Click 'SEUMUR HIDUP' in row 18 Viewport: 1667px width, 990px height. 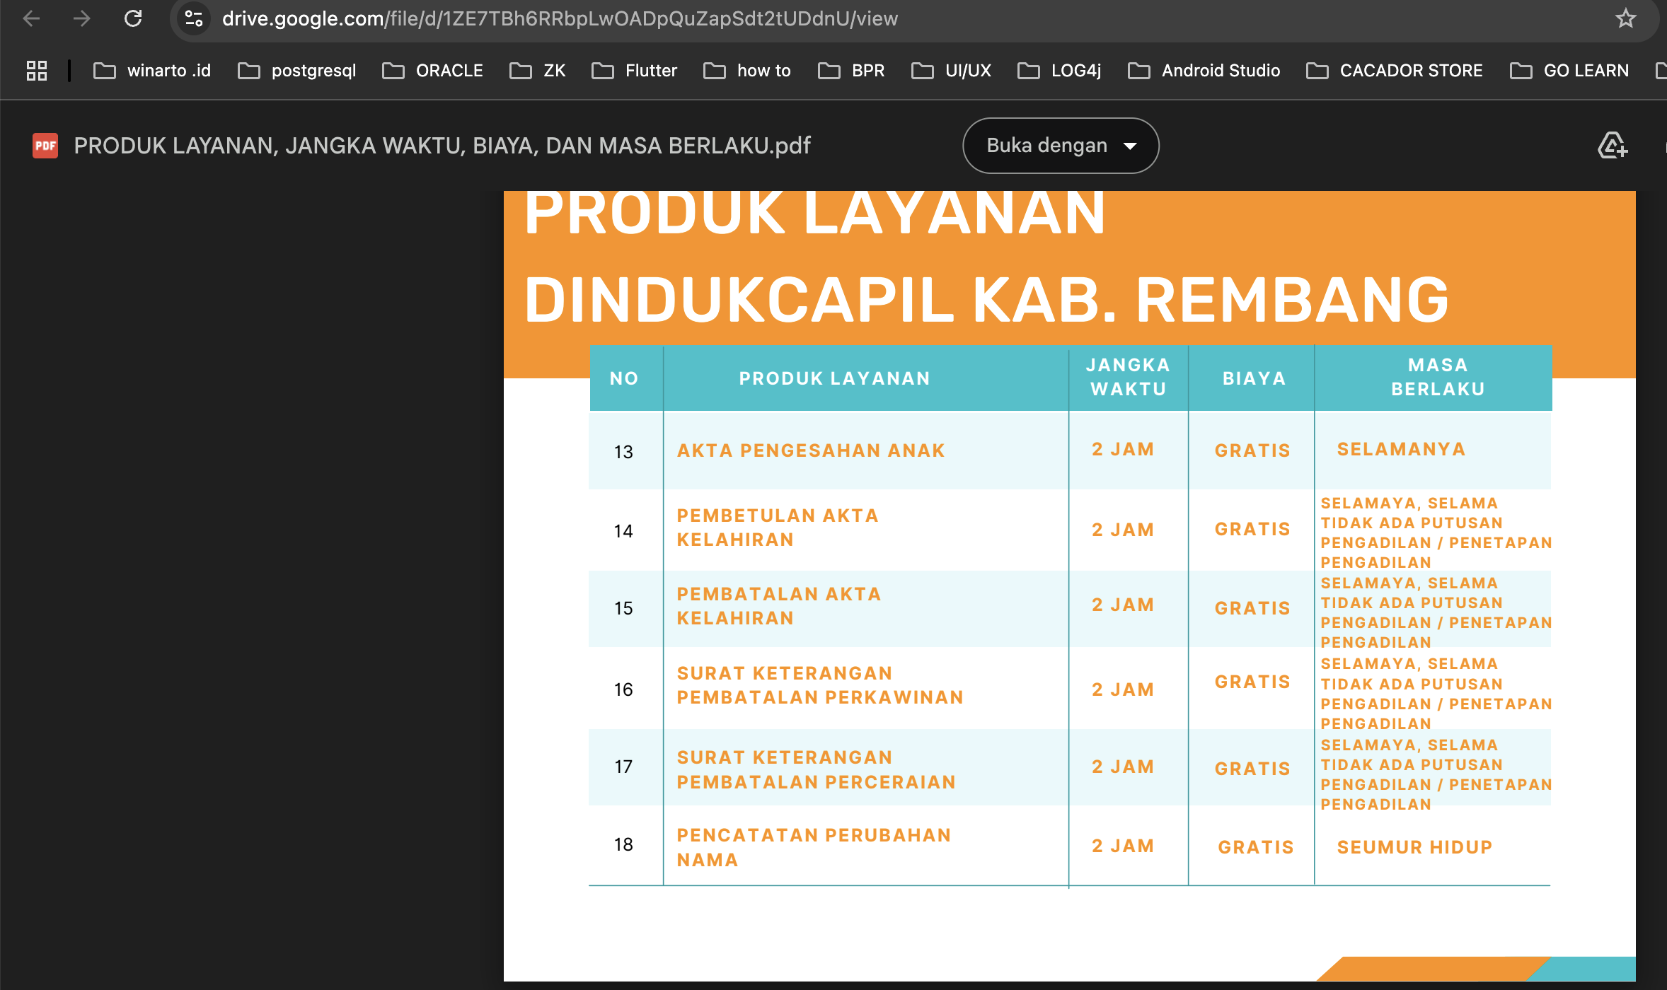tap(1414, 847)
